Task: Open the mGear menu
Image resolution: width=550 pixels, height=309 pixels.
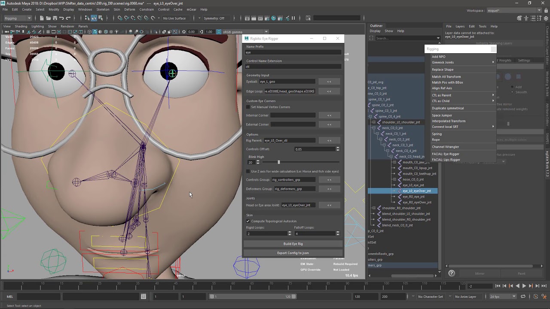Action: click(191, 9)
